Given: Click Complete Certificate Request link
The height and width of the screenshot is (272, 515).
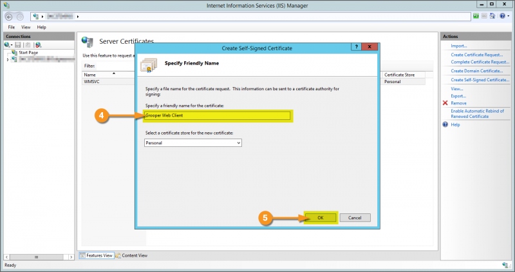Looking at the screenshot, I should tap(480, 62).
